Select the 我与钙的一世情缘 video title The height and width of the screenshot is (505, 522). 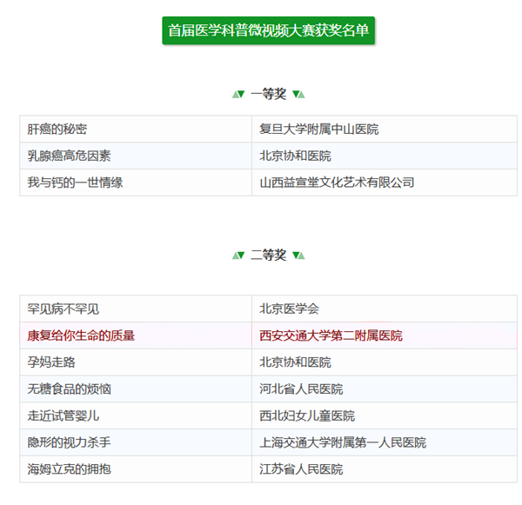click(76, 183)
